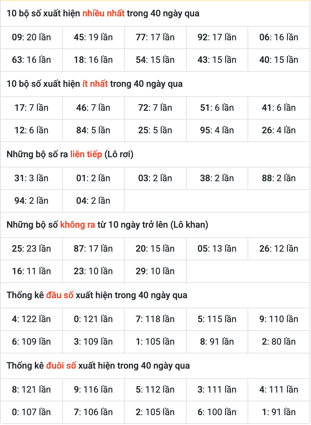Click the 1: 91 lần tail-digit cell
This screenshot has width=311, height=425.
coord(279,412)
